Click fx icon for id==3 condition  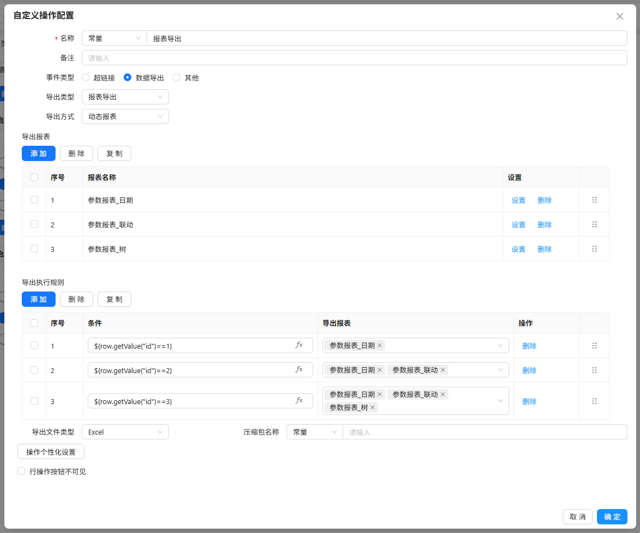tap(299, 400)
